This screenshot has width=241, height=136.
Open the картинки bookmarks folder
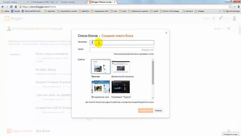click(x=49, y=11)
